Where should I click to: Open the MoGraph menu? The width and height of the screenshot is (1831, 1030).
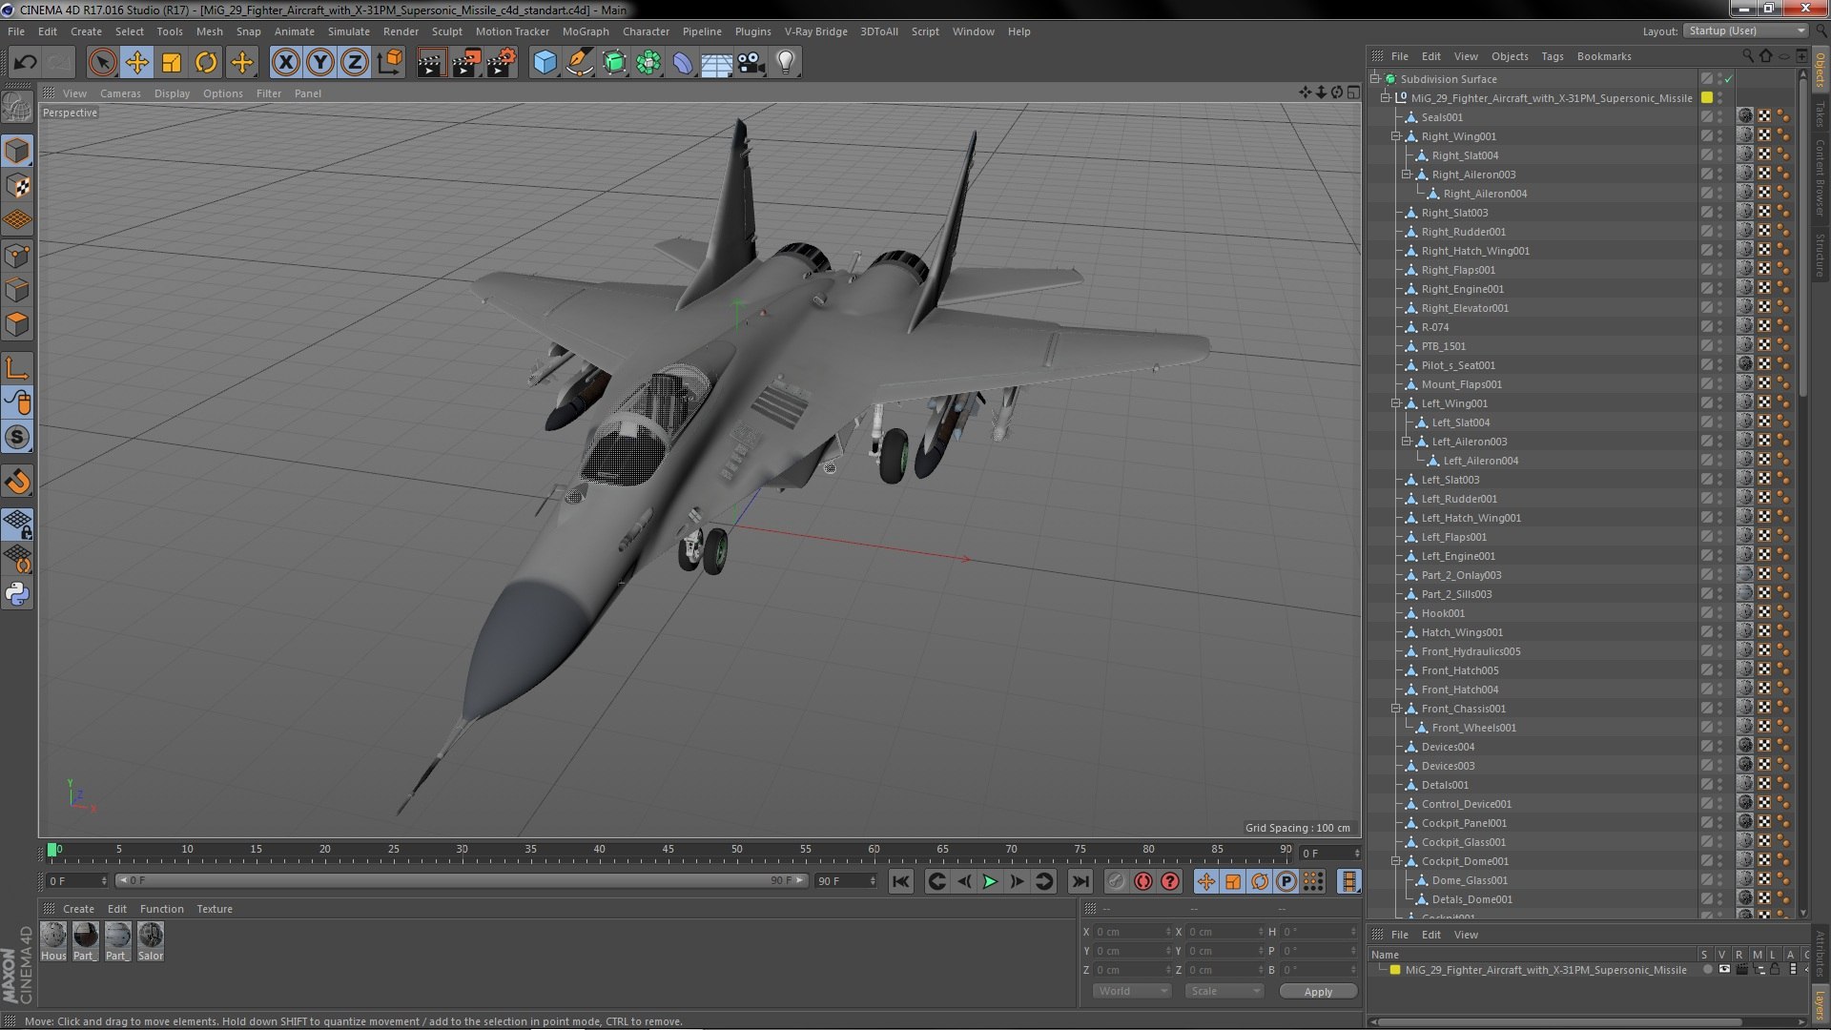click(x=586, y=31)
